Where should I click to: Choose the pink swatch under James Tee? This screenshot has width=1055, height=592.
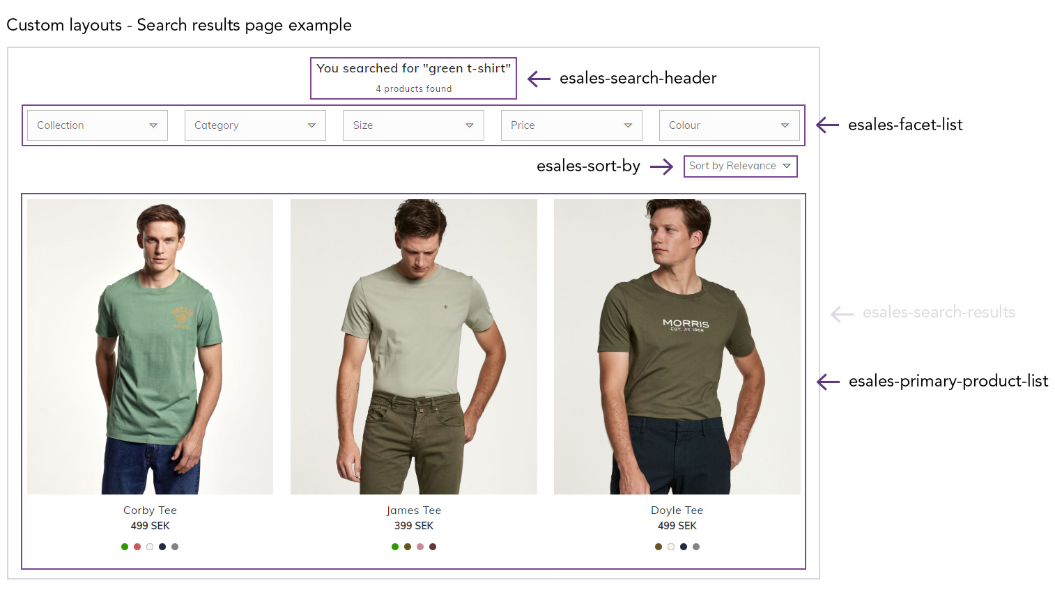[x=420, y=547]
